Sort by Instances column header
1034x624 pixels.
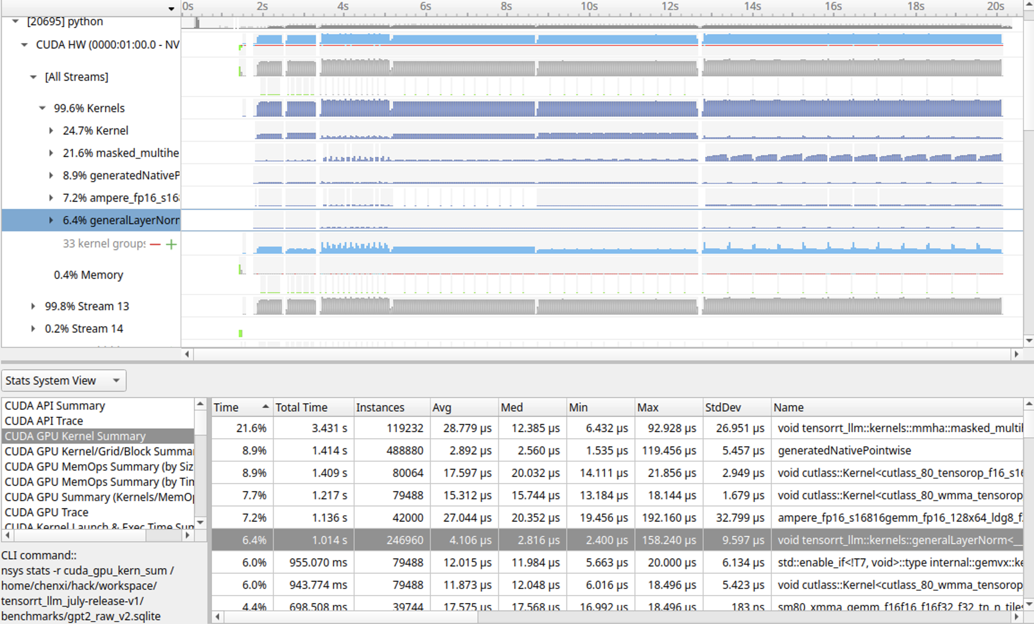tap(380, 407)
